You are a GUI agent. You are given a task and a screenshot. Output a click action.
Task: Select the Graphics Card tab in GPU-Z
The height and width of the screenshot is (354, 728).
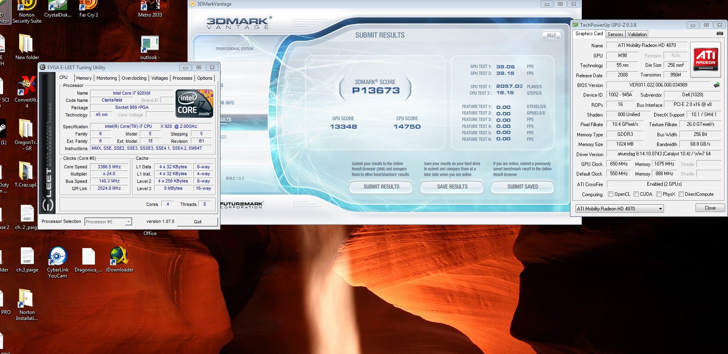589,34
